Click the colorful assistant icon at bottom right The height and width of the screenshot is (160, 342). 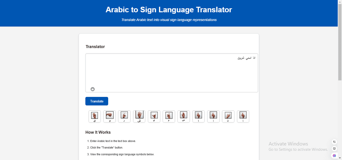[334, 156]
